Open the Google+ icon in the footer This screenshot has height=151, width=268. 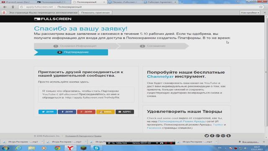[218, 135]
